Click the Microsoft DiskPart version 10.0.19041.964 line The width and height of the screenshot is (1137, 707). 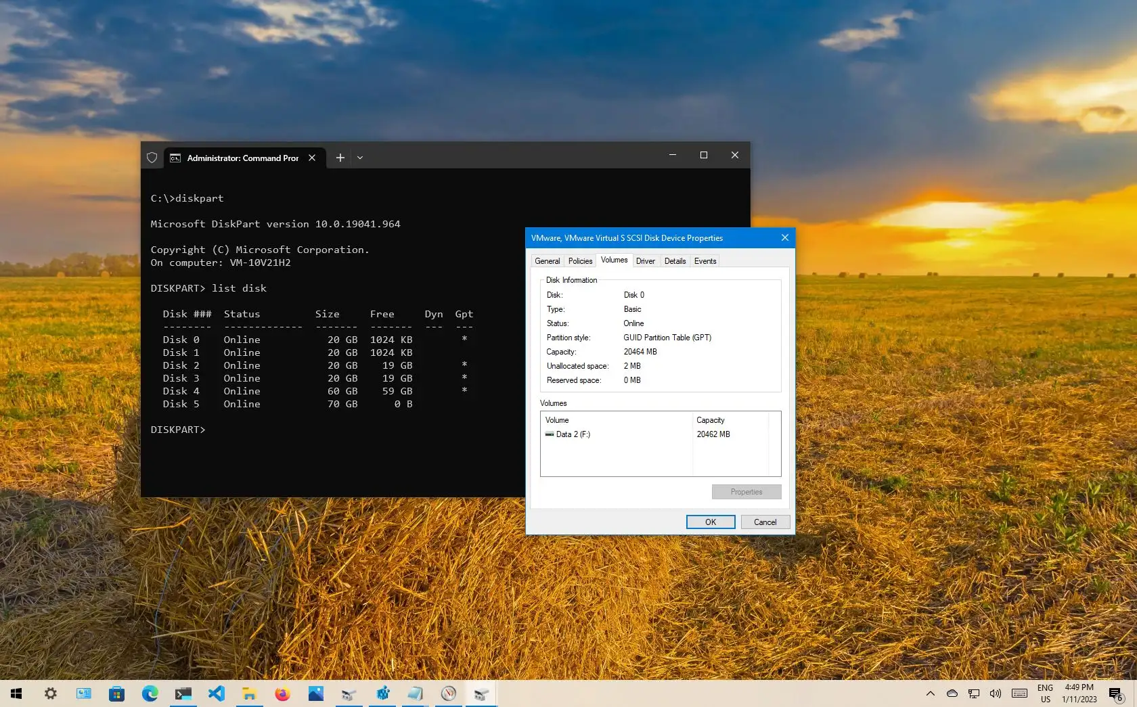click(275, 224)
